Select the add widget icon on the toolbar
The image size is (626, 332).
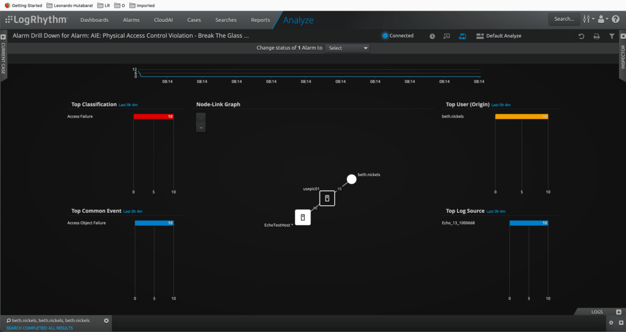click(x=446, y=36)
